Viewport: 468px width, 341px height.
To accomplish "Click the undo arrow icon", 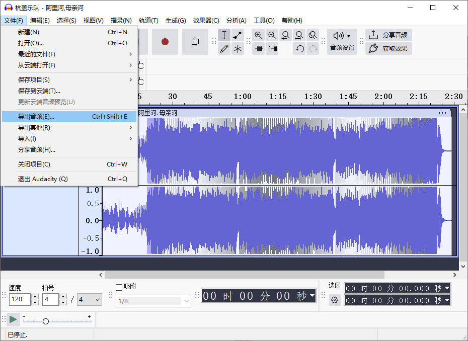I will [299, 49].
